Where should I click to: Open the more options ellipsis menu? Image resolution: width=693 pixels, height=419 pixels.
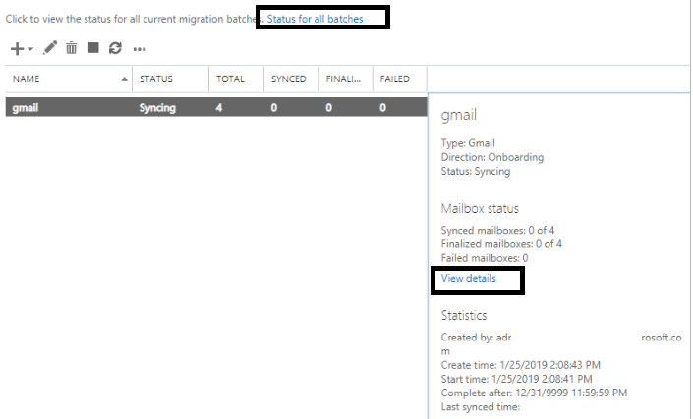pos(140,49)
